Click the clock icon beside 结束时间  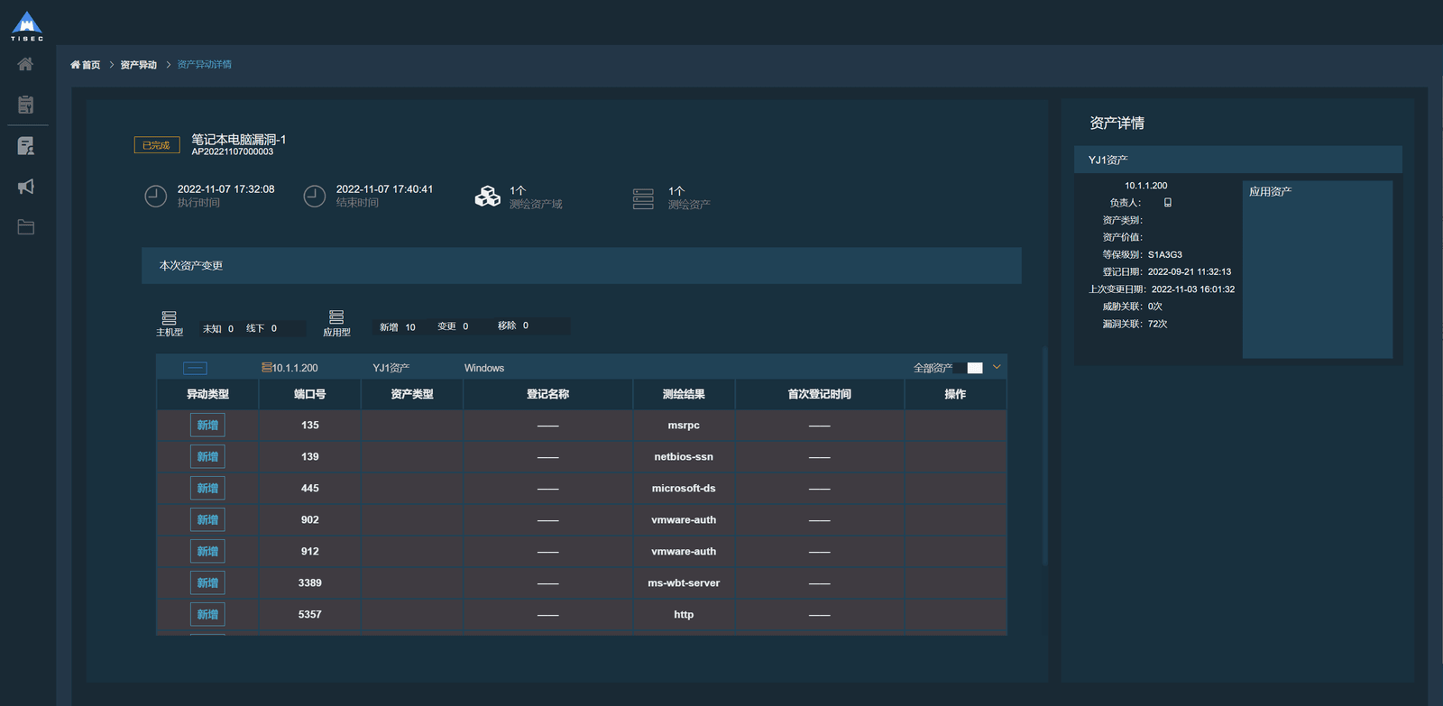click(315, 196)
